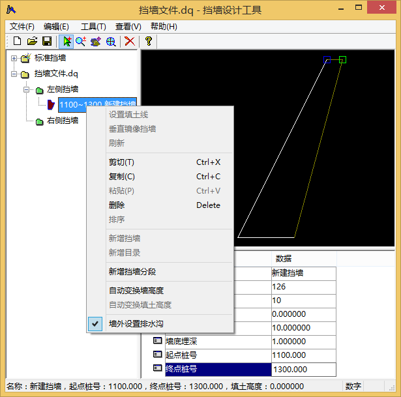Click the 终点桩号 value field 1300.000
Viewport: 401px width, 397px height.
[x=303, y=370]
